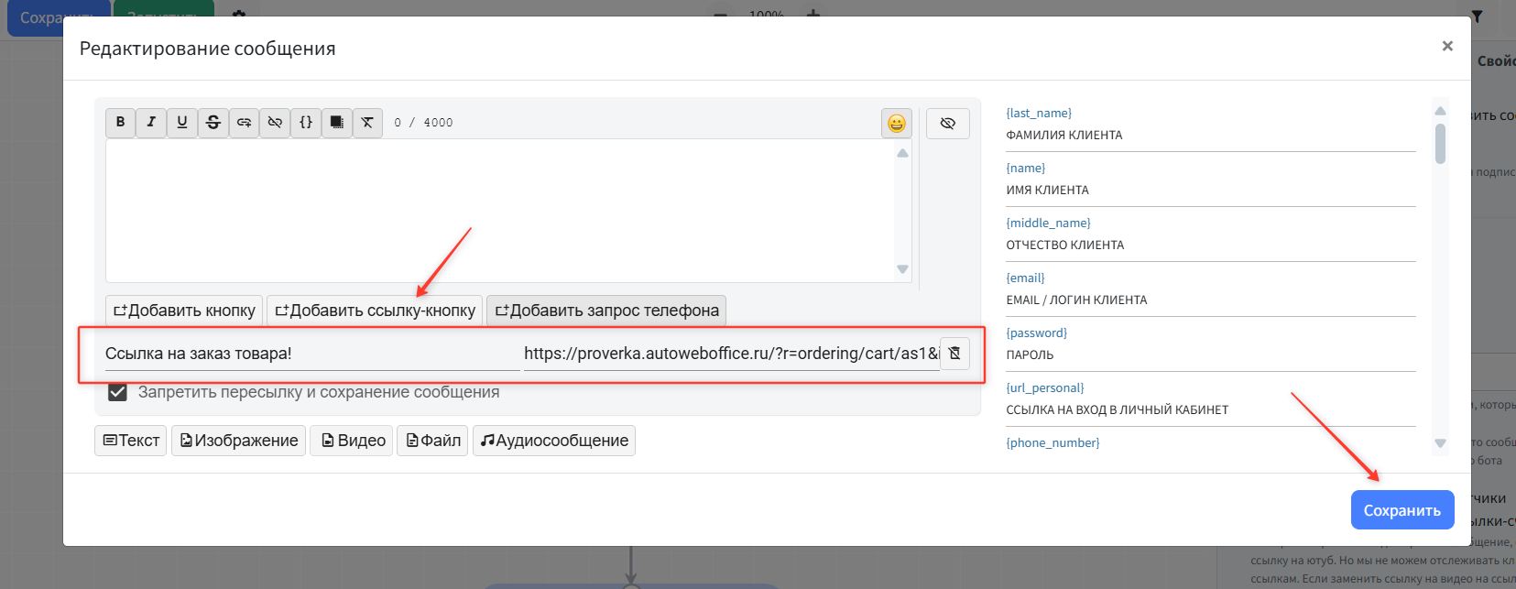
Task: Delete the link-button row with trash icon
Action: tap(954, 354)
